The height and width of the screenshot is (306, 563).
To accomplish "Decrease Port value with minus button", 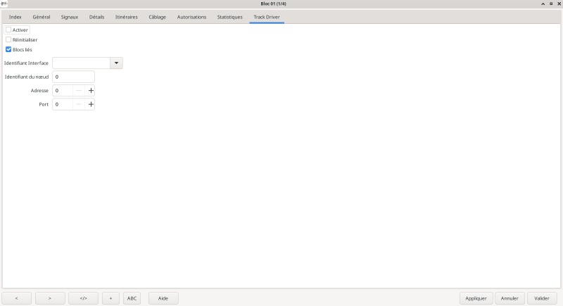I will pyautogui.click(x=79, y=105).
